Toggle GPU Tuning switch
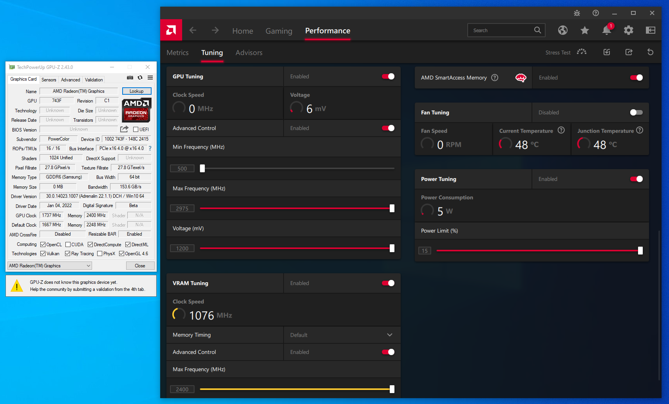This screenshot has height=404, width=669. click(388, 76)
